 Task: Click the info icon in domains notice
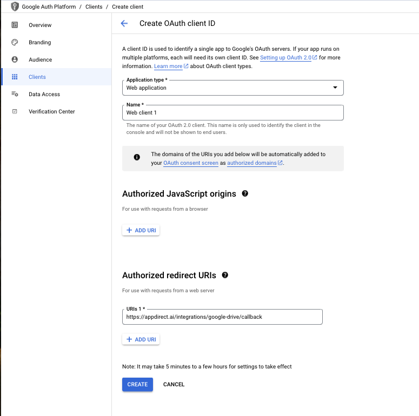point(137,157)
